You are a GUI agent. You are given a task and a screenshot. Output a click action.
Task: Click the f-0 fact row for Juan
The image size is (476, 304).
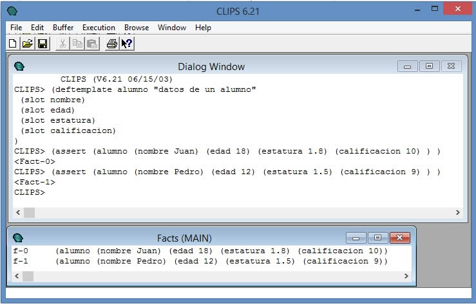[x=200, y=251]
